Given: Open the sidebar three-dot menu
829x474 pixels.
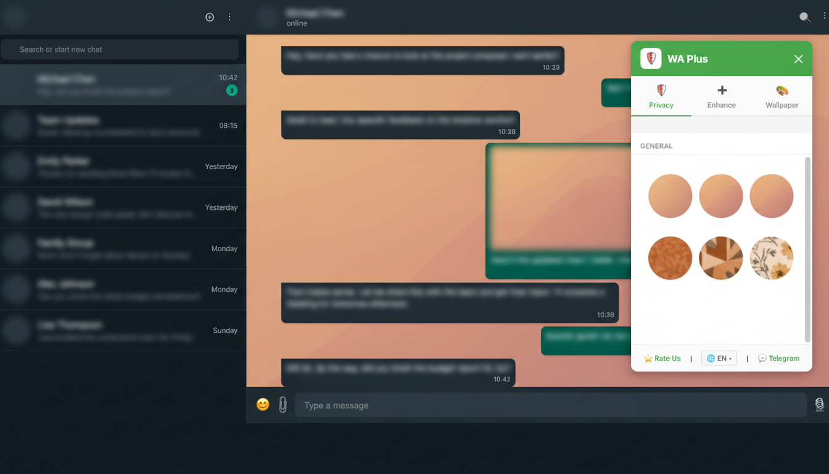Looking at the screenshot, I should [x=229, y=17].
